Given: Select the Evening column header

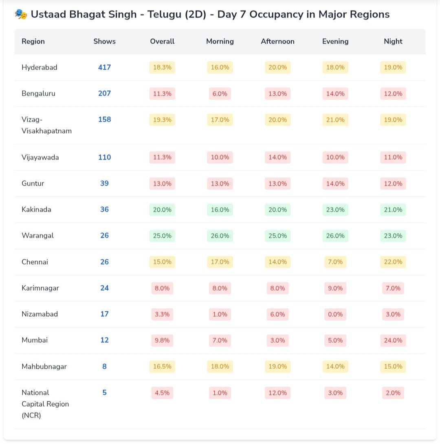Looking at the screenshot, I should (x=335, y=42).
